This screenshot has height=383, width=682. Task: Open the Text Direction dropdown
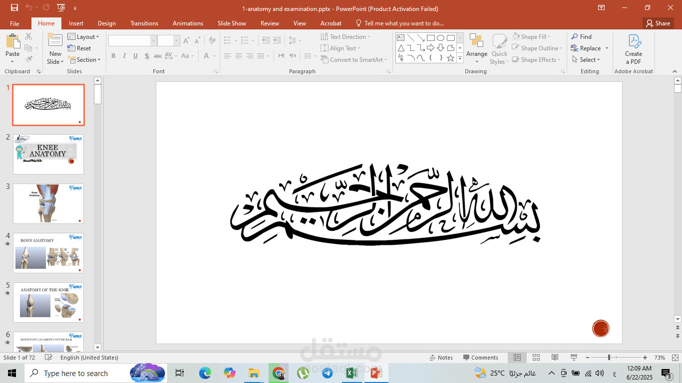[345, 37]
